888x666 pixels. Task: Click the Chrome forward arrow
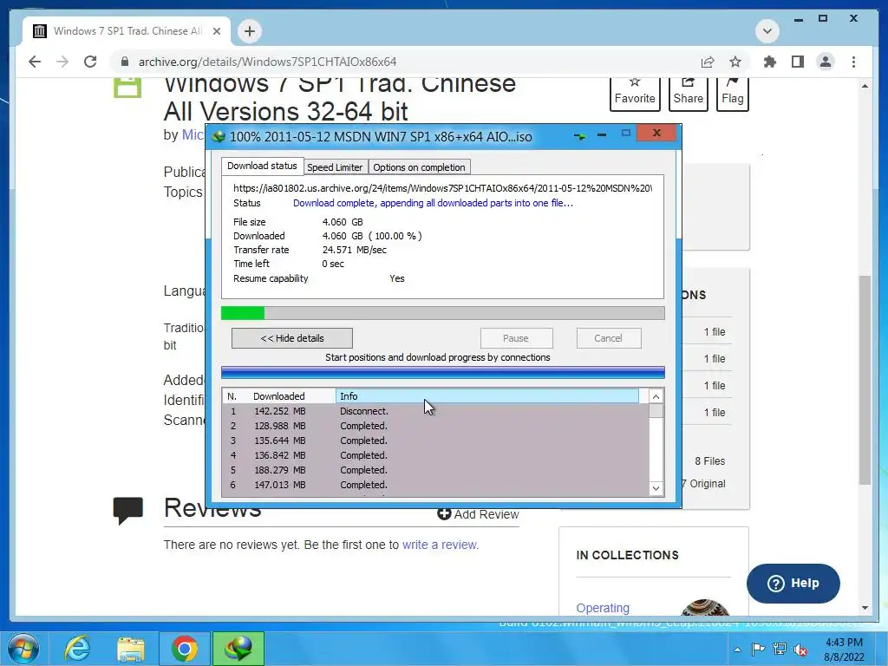(x=62, y=62)
